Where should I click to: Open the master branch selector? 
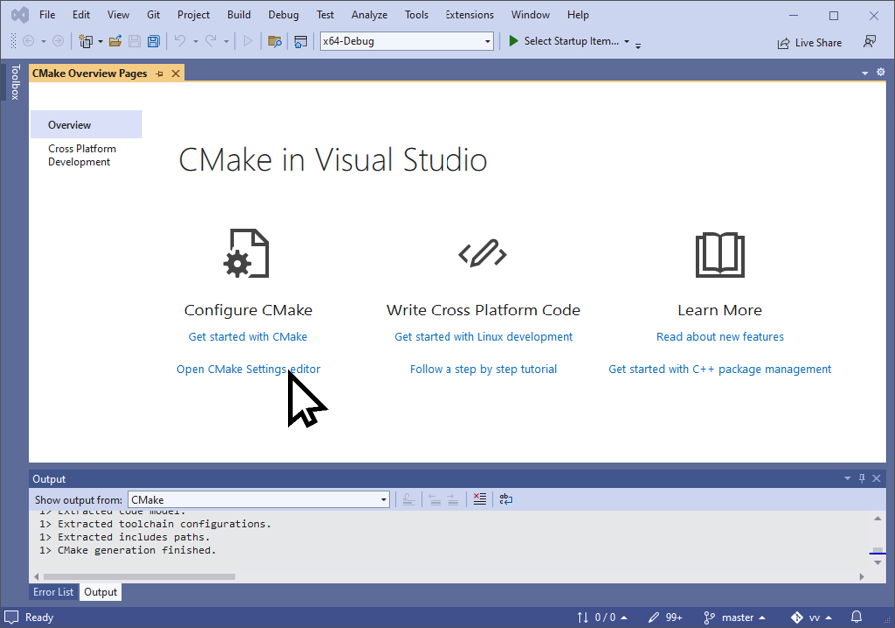pos(734,617)
